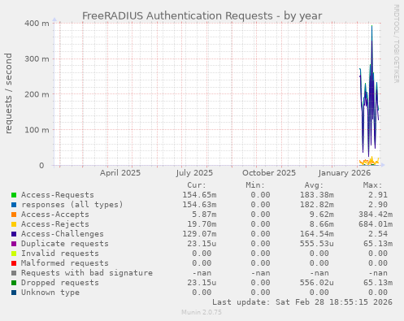Click the 'October 2025' x-axis label
Viewport: 404px width, 321px height.
[x=269, y=173]
